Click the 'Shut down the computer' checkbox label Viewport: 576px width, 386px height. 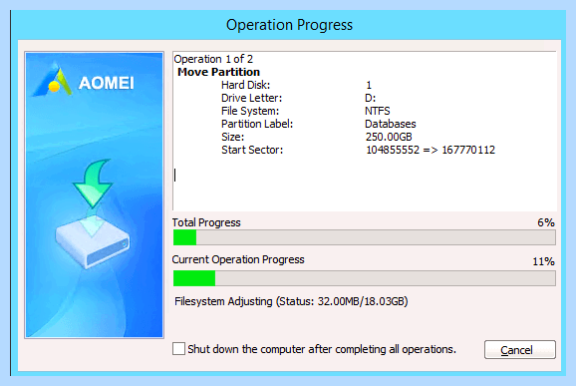pyautogui.click(x=322, y=349)
